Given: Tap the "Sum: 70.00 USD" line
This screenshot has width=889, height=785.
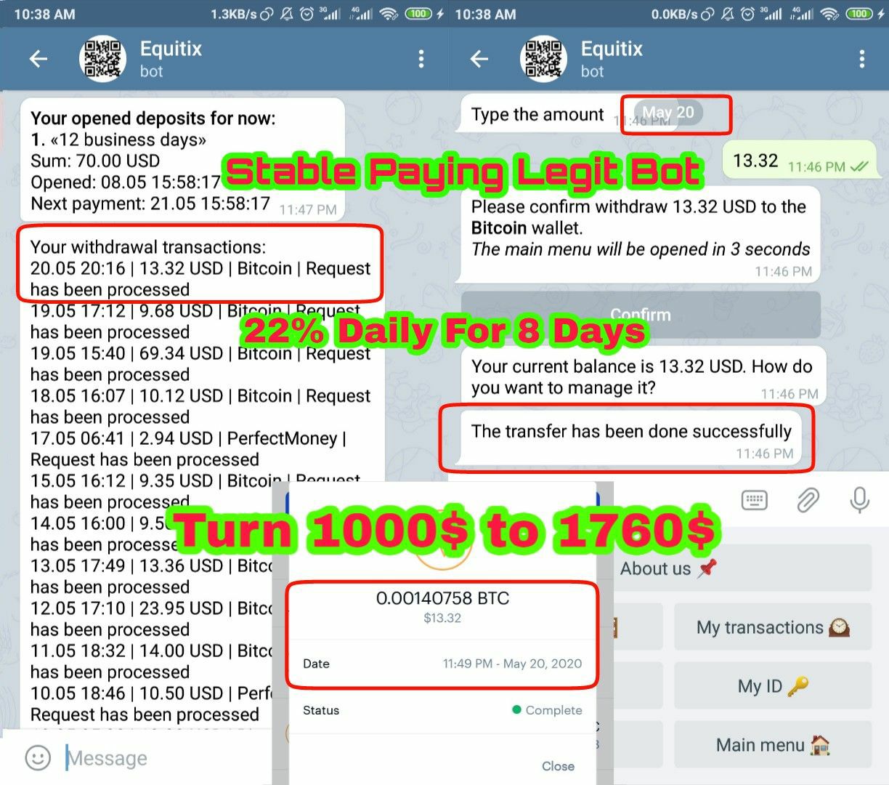Looking at the screenshot, I should tap(94, 161).
